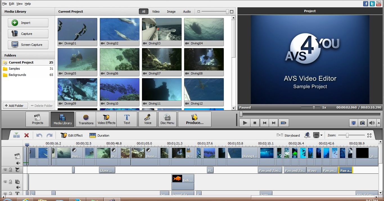This screenshot has width=384, height=201.
Task: Open the Transitions panel
Action: point(86,119)
